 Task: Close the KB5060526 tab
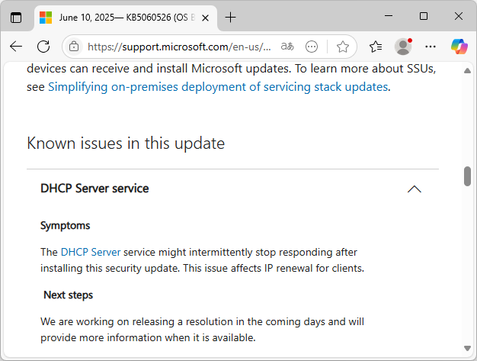(204, 17)
